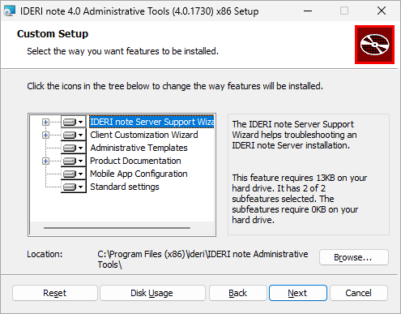The height and width of the screenshot is (314, 401).
Task: Open the feature icon dropdown for Server Support Wizard
Action: point(74,122)
